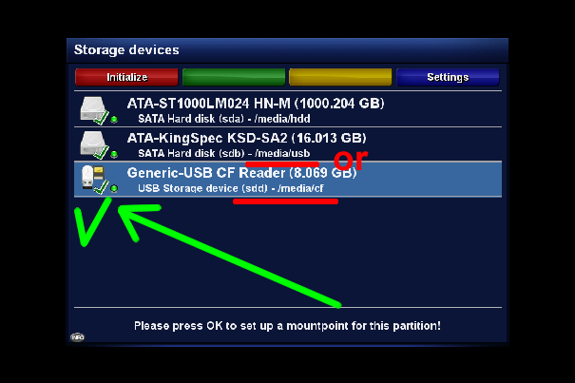
Task: Click the checkmark on the ST1000LM024 disk
Action: [x=101, y=118]
